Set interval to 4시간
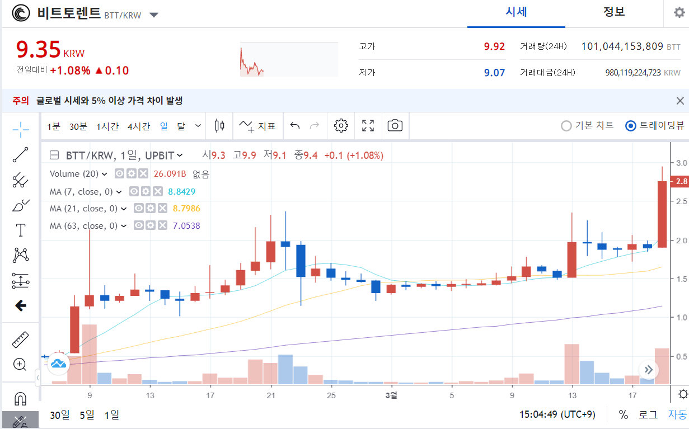 tap(139, 126)
